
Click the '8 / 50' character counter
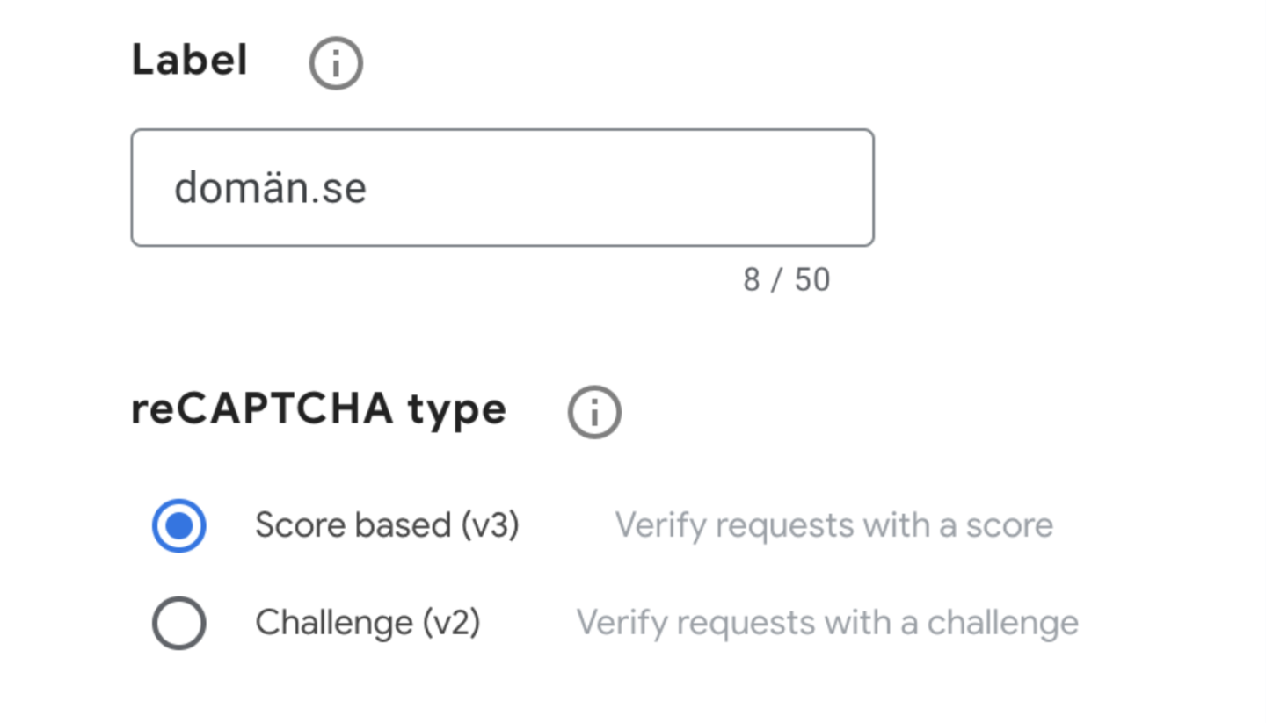tap(786, 280)
